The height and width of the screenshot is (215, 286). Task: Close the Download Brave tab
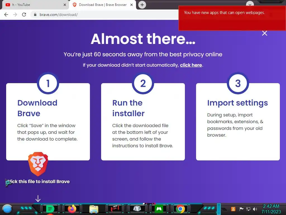tap(132, 5)
